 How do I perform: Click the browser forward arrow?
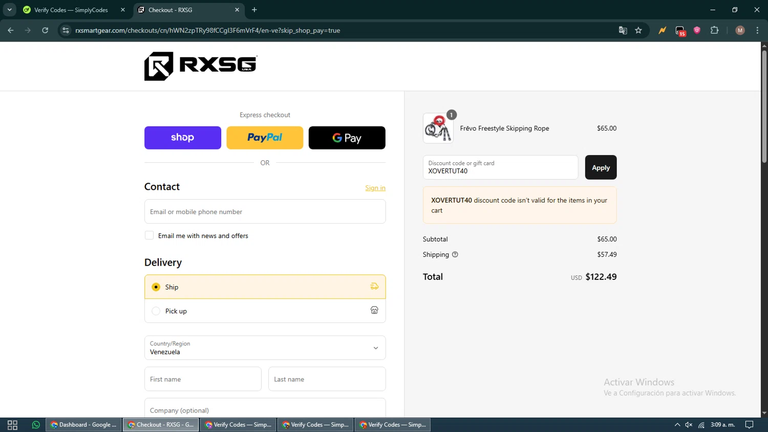click(x=28, y=30)
